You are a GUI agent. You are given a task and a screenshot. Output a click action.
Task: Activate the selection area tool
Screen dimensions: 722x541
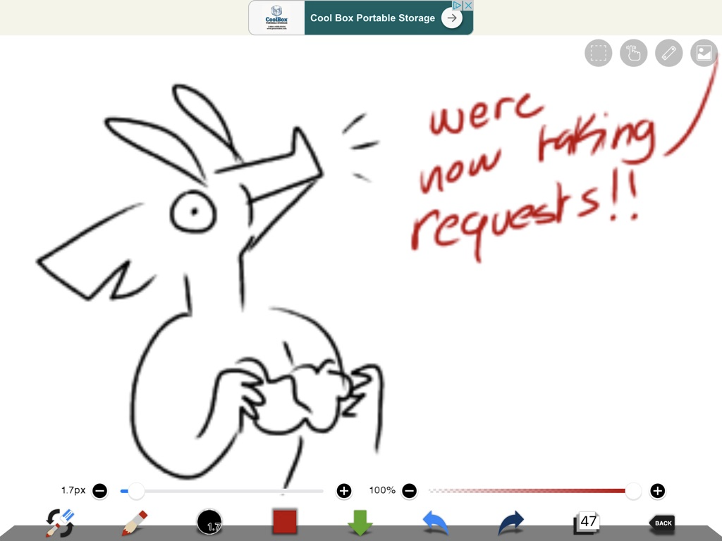(x=599, y=54)
